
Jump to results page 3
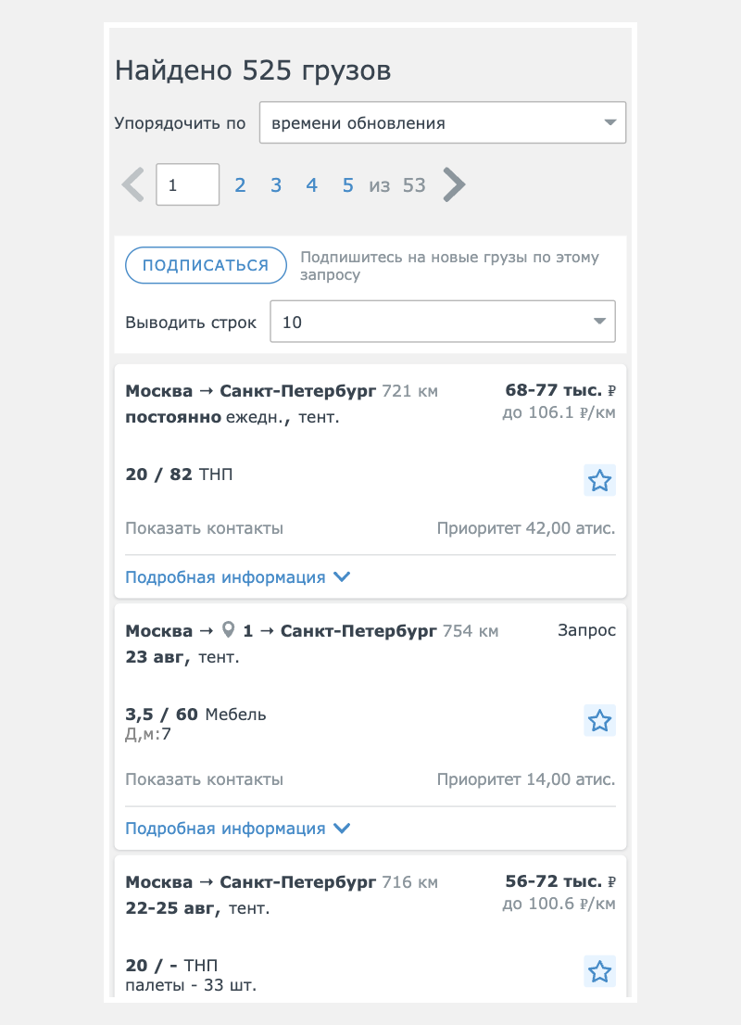click(276, 185)
